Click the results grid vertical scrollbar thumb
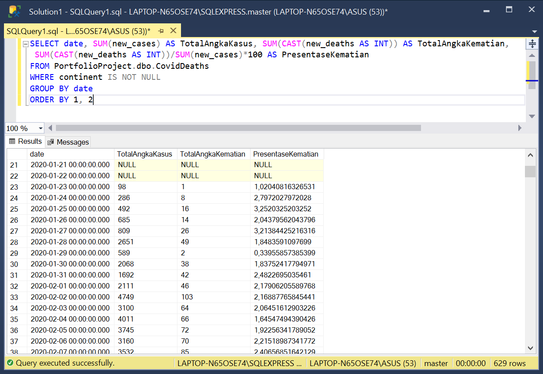The image size is (543, 374). point(530,171)
